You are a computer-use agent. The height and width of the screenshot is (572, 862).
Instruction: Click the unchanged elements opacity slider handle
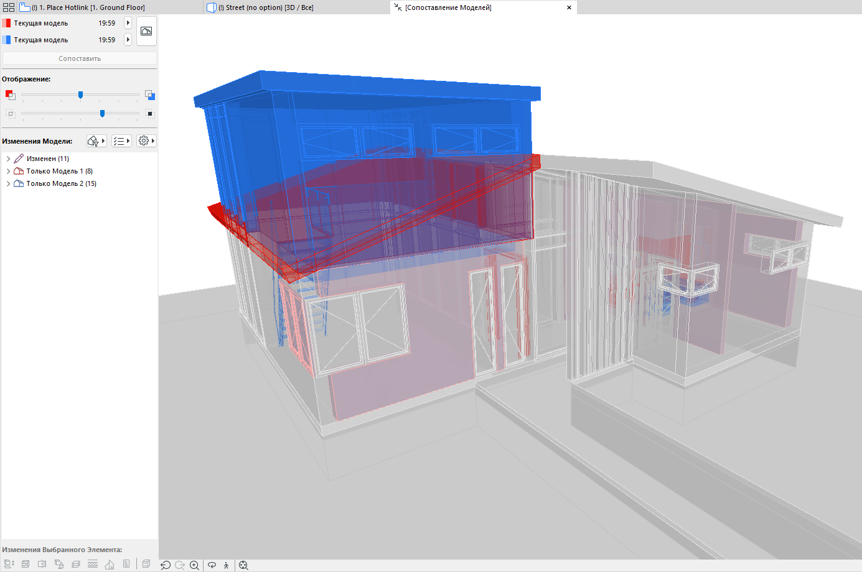click(x=102, y=113)
